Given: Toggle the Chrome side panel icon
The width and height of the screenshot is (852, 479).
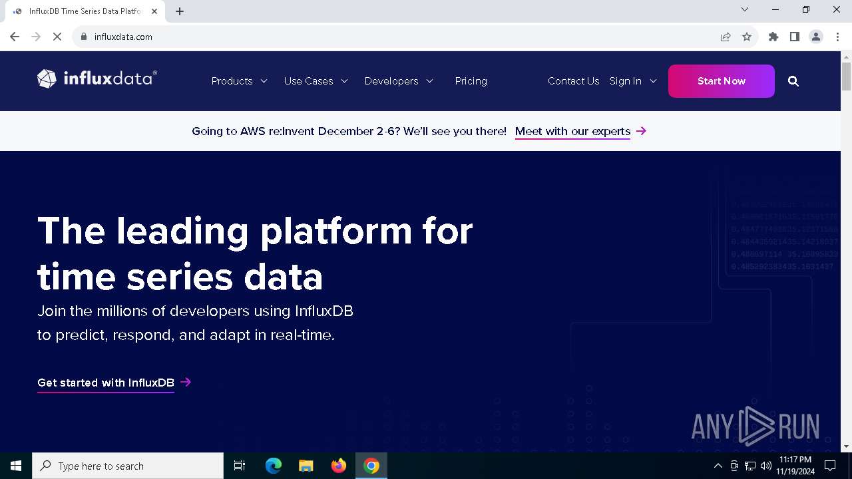Looking at the screenshot, I should point(795,37).
